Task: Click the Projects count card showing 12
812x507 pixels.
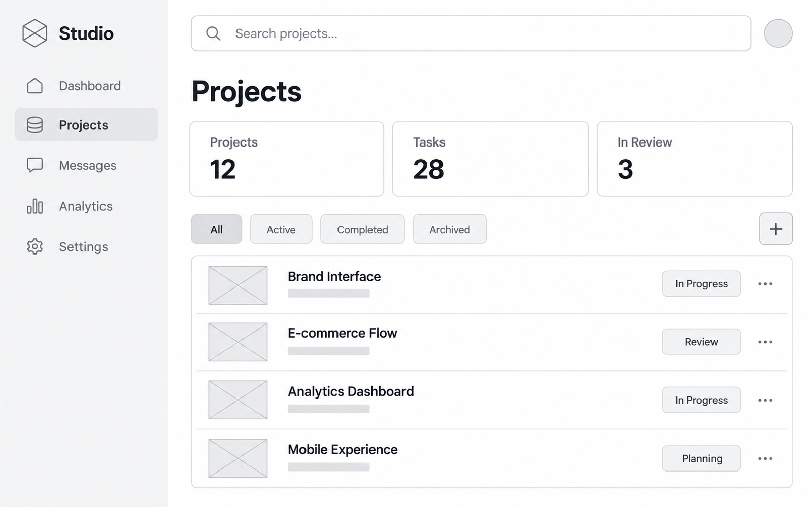Action: coord(287,159)
